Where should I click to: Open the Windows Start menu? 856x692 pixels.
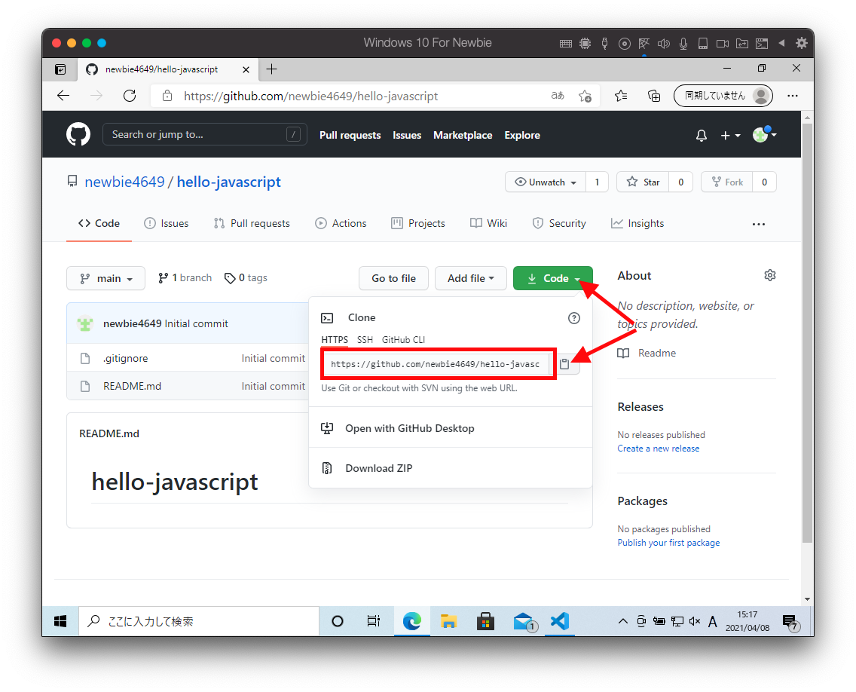tap(60, 621)
